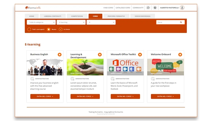Click administrator avatar on Learning & Developement card
212x121 pixels.
click(72, 79)
